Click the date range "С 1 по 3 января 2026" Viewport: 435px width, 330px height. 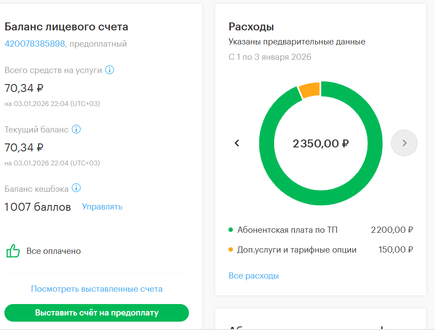pos(270,57)
